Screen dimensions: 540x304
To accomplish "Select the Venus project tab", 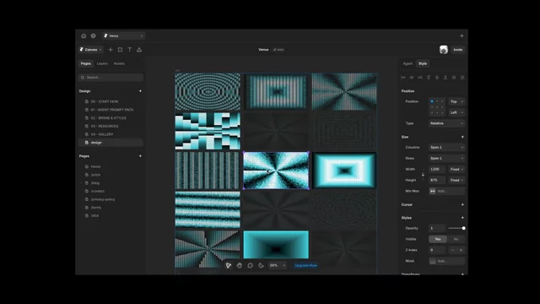I will tap(123, 35).
